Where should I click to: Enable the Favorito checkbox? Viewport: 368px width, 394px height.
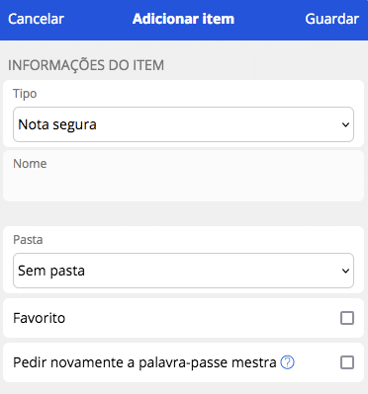tap(347, 318)
